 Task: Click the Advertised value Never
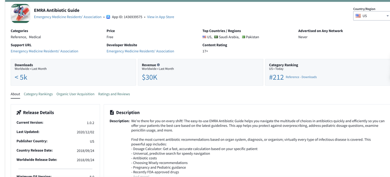pyautogui.click(x=303, y=37)
